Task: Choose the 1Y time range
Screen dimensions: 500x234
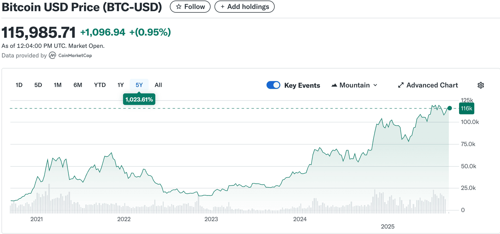Action: coord(120,85)
